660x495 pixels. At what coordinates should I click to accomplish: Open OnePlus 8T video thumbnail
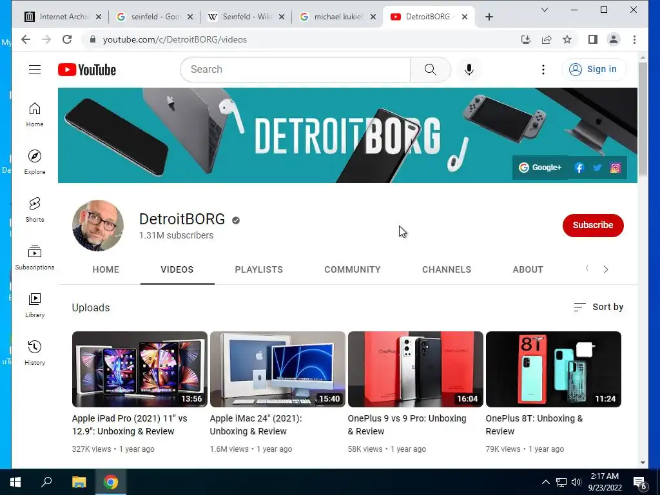click(x=554, y=369)
